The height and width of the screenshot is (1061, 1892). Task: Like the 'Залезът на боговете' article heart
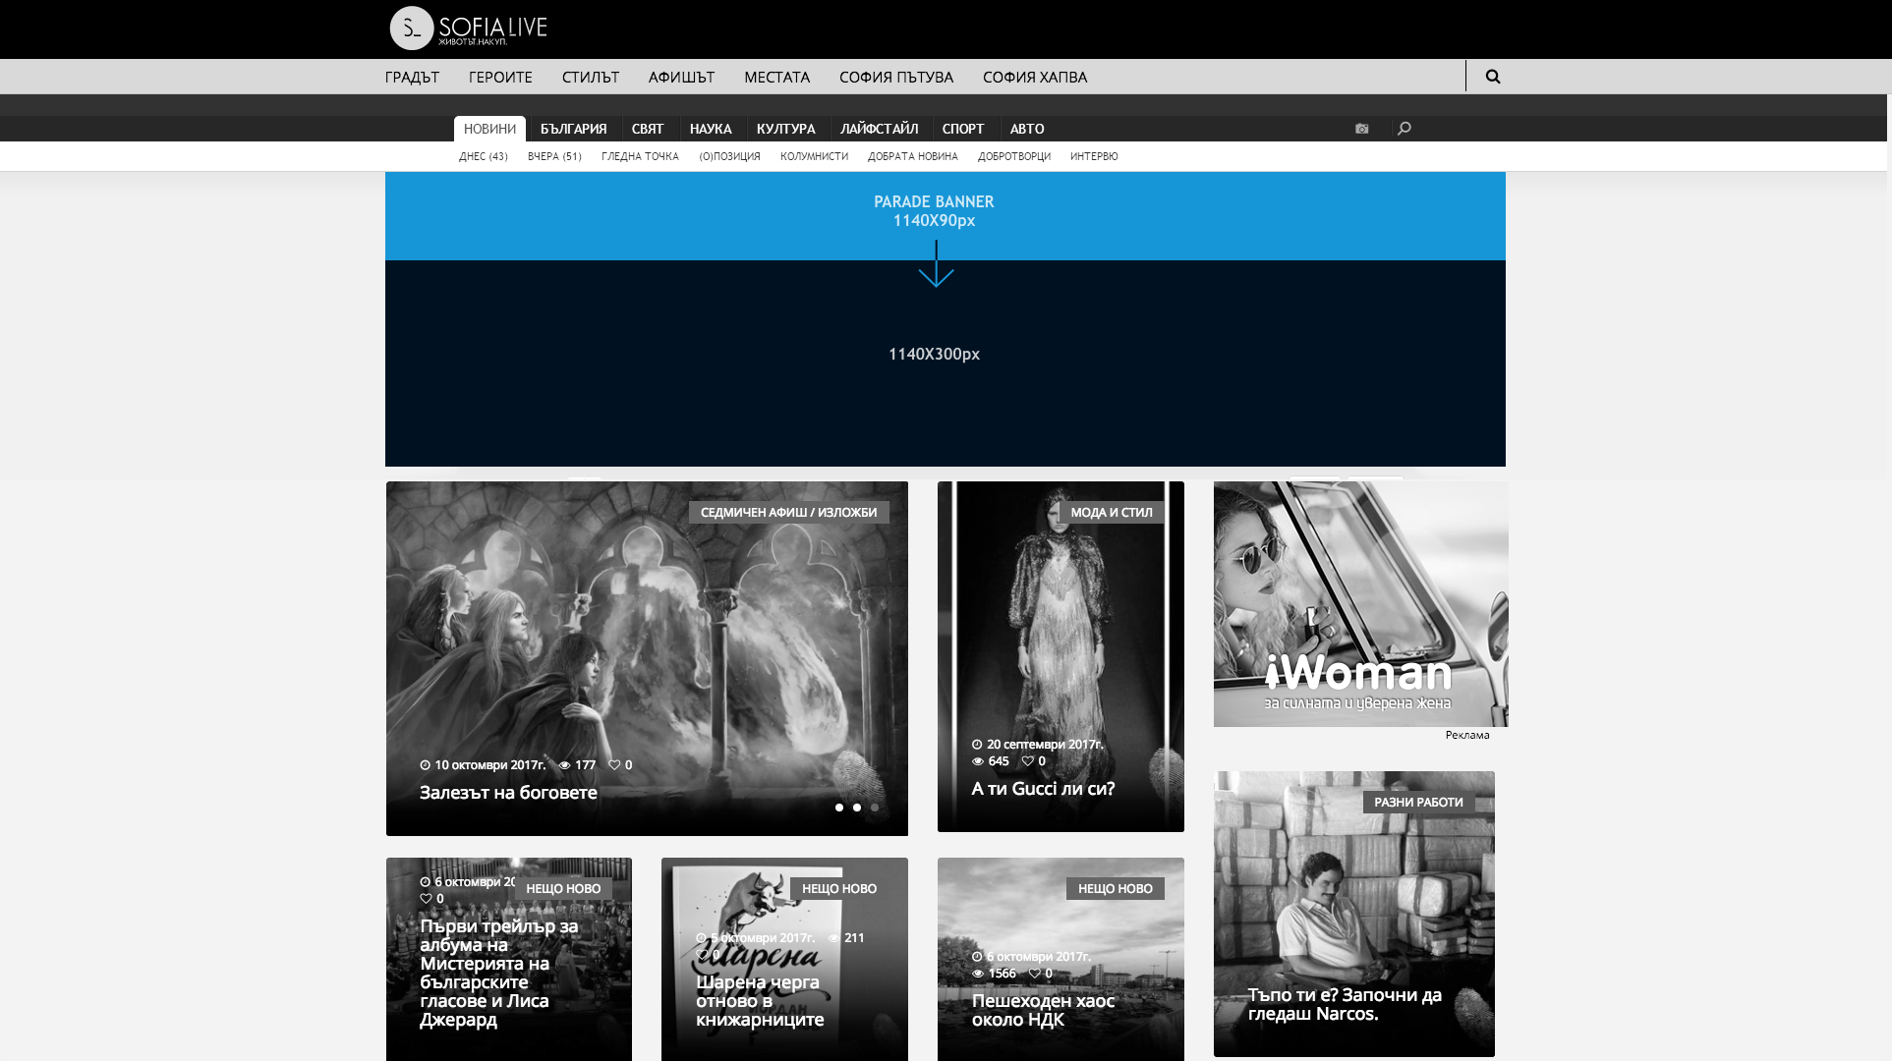click(614, 765)
